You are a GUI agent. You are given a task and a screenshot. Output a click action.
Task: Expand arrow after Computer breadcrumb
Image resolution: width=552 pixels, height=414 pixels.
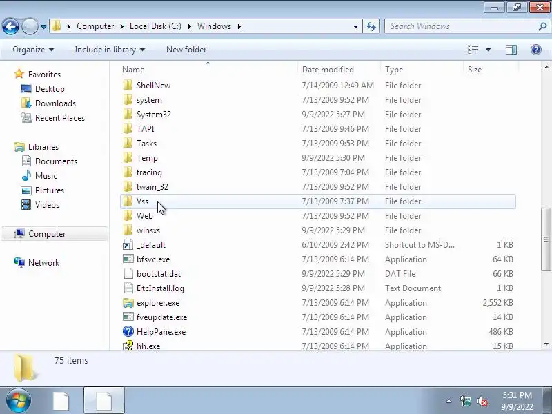point(122,26)
